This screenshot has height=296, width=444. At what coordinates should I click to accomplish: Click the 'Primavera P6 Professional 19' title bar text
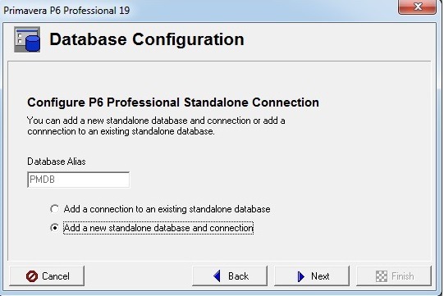[66, 11]
